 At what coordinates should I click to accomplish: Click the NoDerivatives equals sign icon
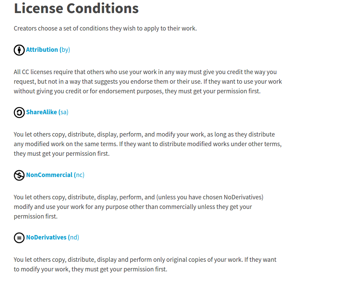(x=19, y=238)
